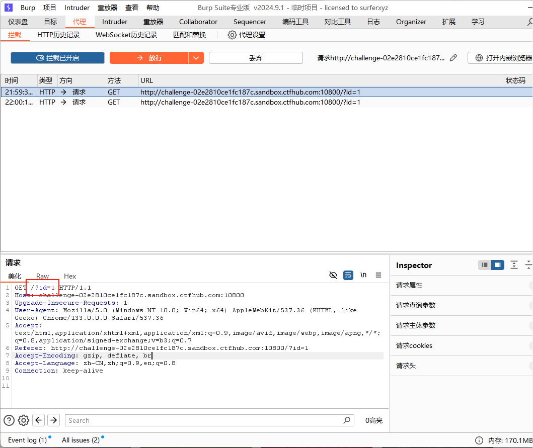Toggle line wrap icon in request editor
The width and height of the screenshot is (533, 448).
348,275
